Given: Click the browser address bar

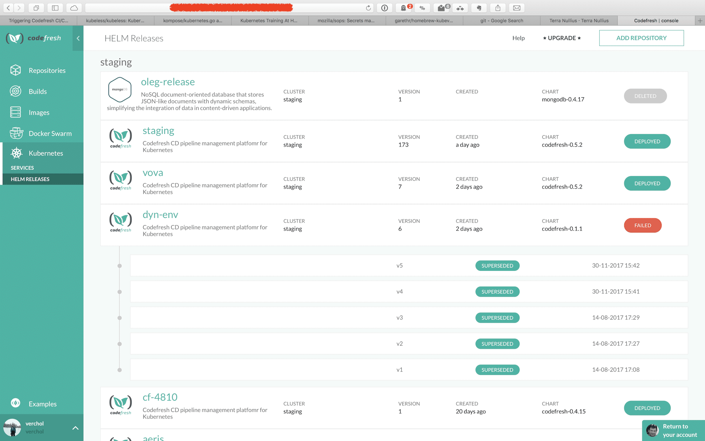Looking at the screenshot, I should 230,8.
